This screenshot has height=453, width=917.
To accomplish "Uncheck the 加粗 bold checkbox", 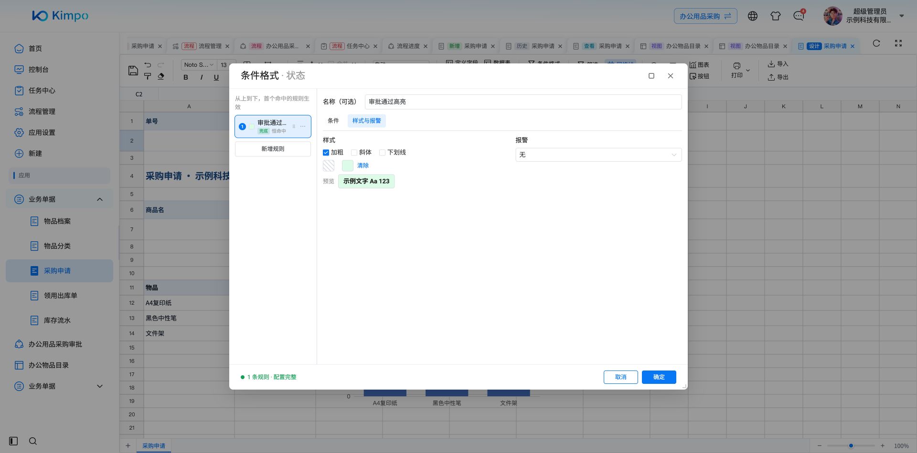I will 326,153.
